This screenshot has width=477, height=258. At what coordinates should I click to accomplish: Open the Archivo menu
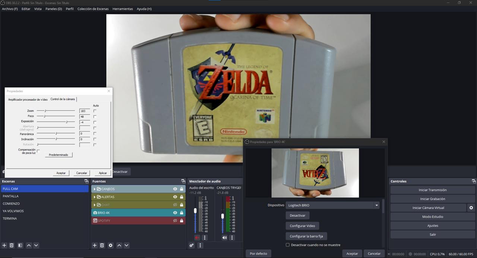[x=10, y=9]
